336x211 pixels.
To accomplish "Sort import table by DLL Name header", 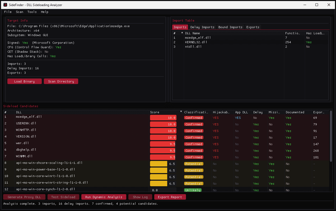I will (192, 33).
